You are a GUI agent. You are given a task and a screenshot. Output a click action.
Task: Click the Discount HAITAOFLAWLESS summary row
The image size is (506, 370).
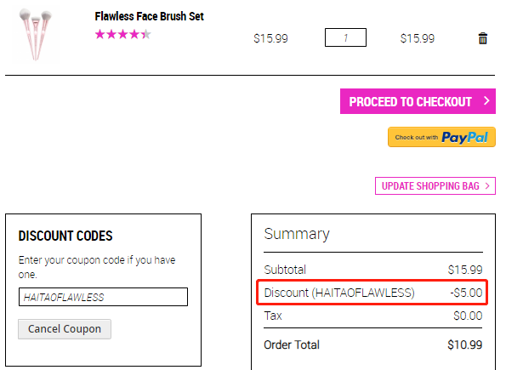click(x=372, y=293)
